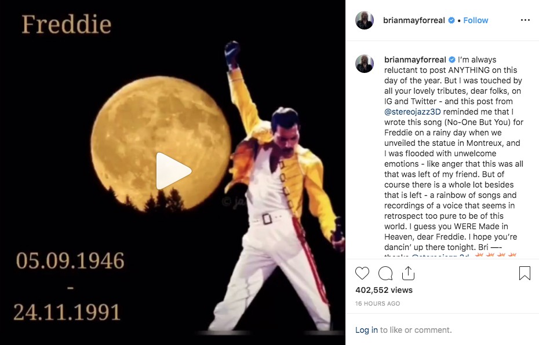Like the post with heart icon
The width and height of the screenshot is (539, 345).
(x=362, y=273)
